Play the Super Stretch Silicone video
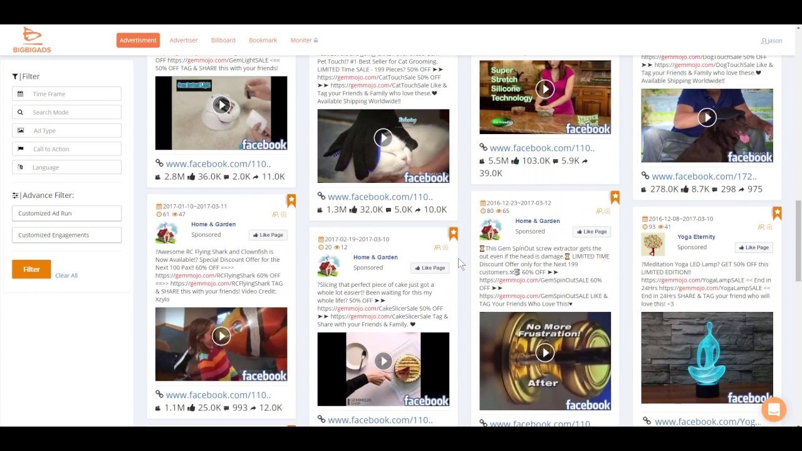This screenshot has width=802, height=451. click(545, 89)
